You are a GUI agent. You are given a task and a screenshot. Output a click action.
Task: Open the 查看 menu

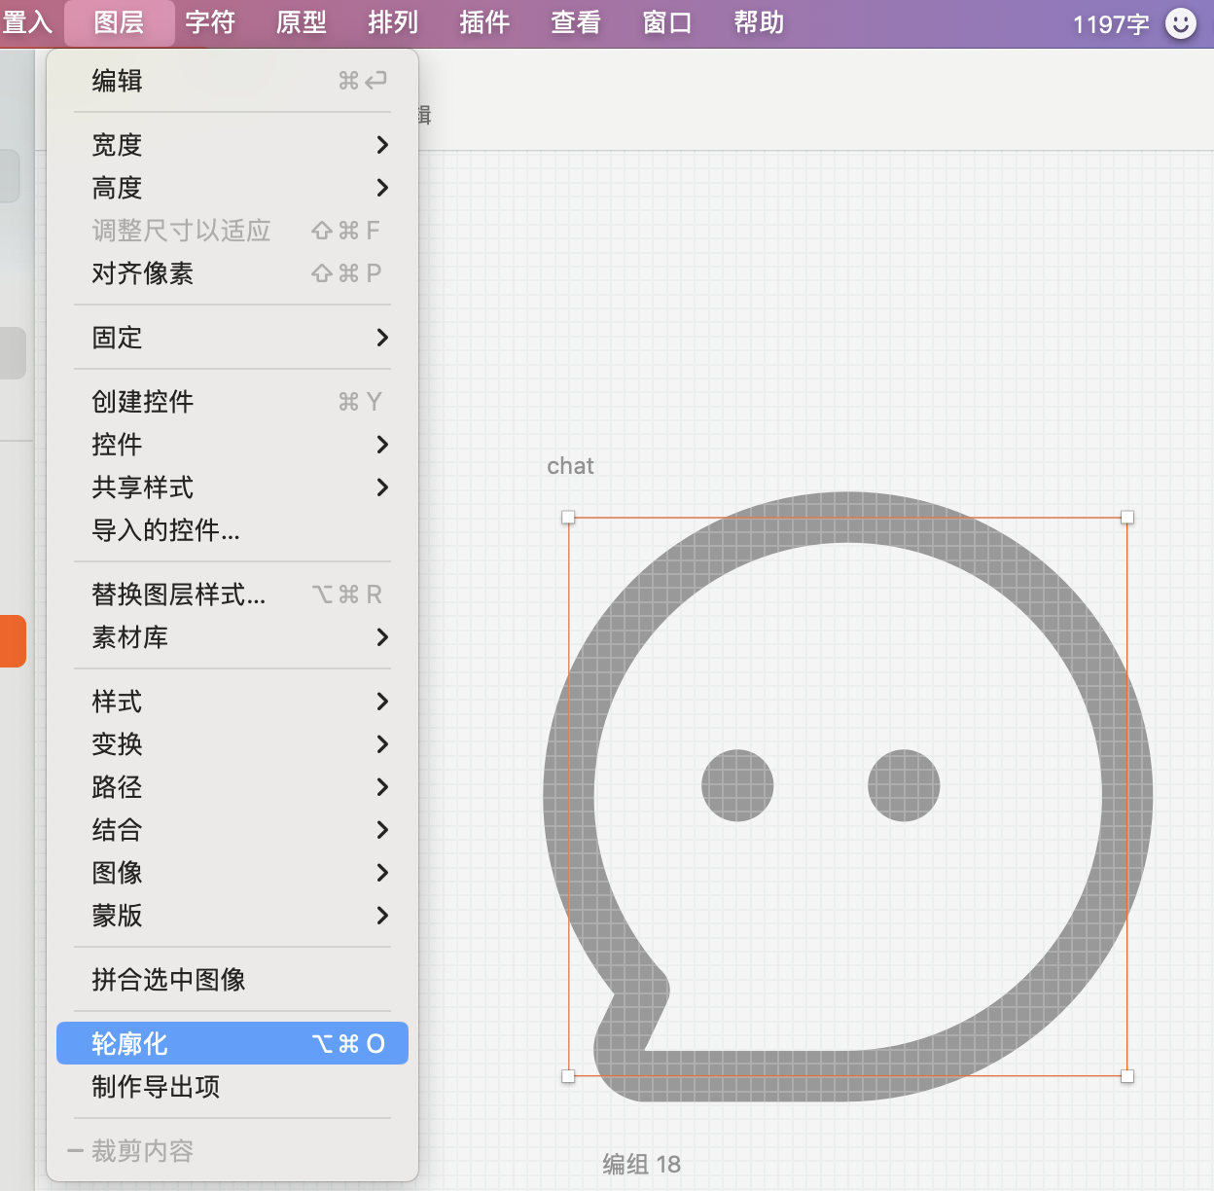point(576,22)
